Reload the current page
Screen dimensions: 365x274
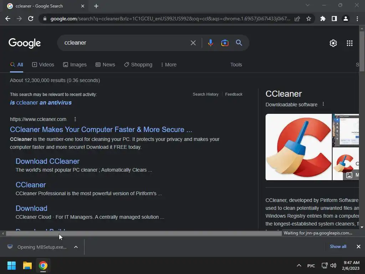[x=31, y=19]
